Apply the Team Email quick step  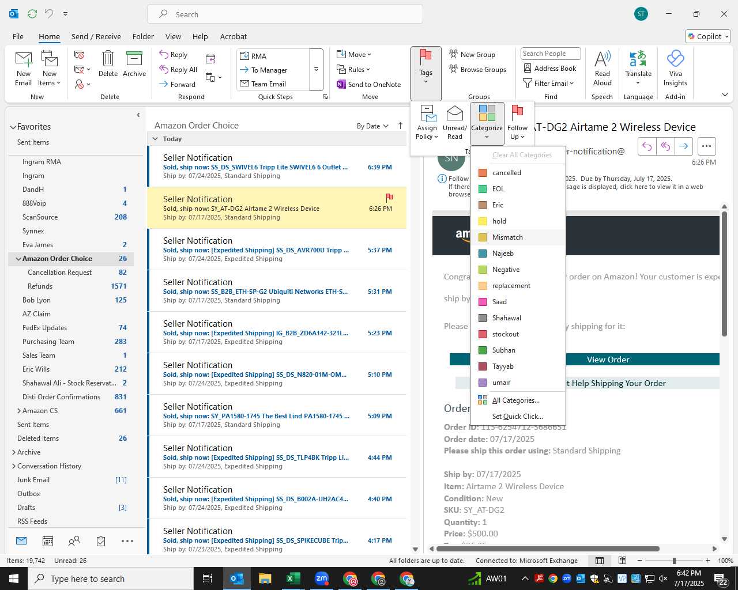(274, 84)
